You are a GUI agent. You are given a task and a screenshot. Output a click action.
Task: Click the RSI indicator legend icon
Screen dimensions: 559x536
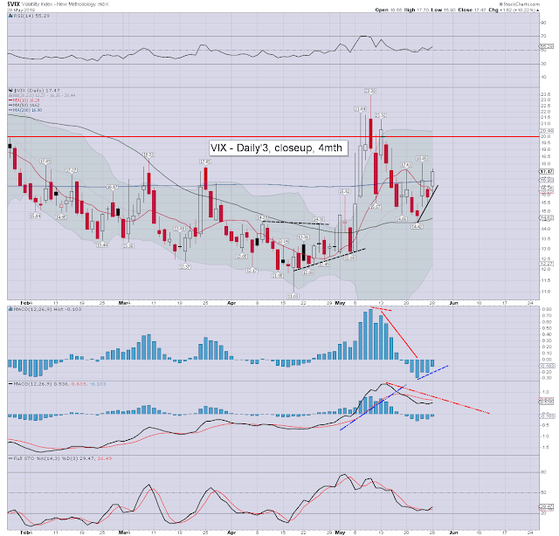coord(10,16)
